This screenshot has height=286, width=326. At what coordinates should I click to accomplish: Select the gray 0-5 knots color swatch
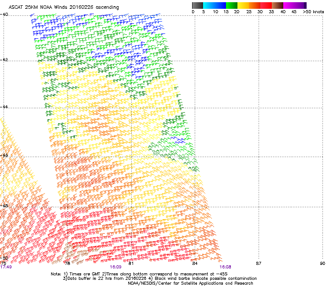point(197,5)
